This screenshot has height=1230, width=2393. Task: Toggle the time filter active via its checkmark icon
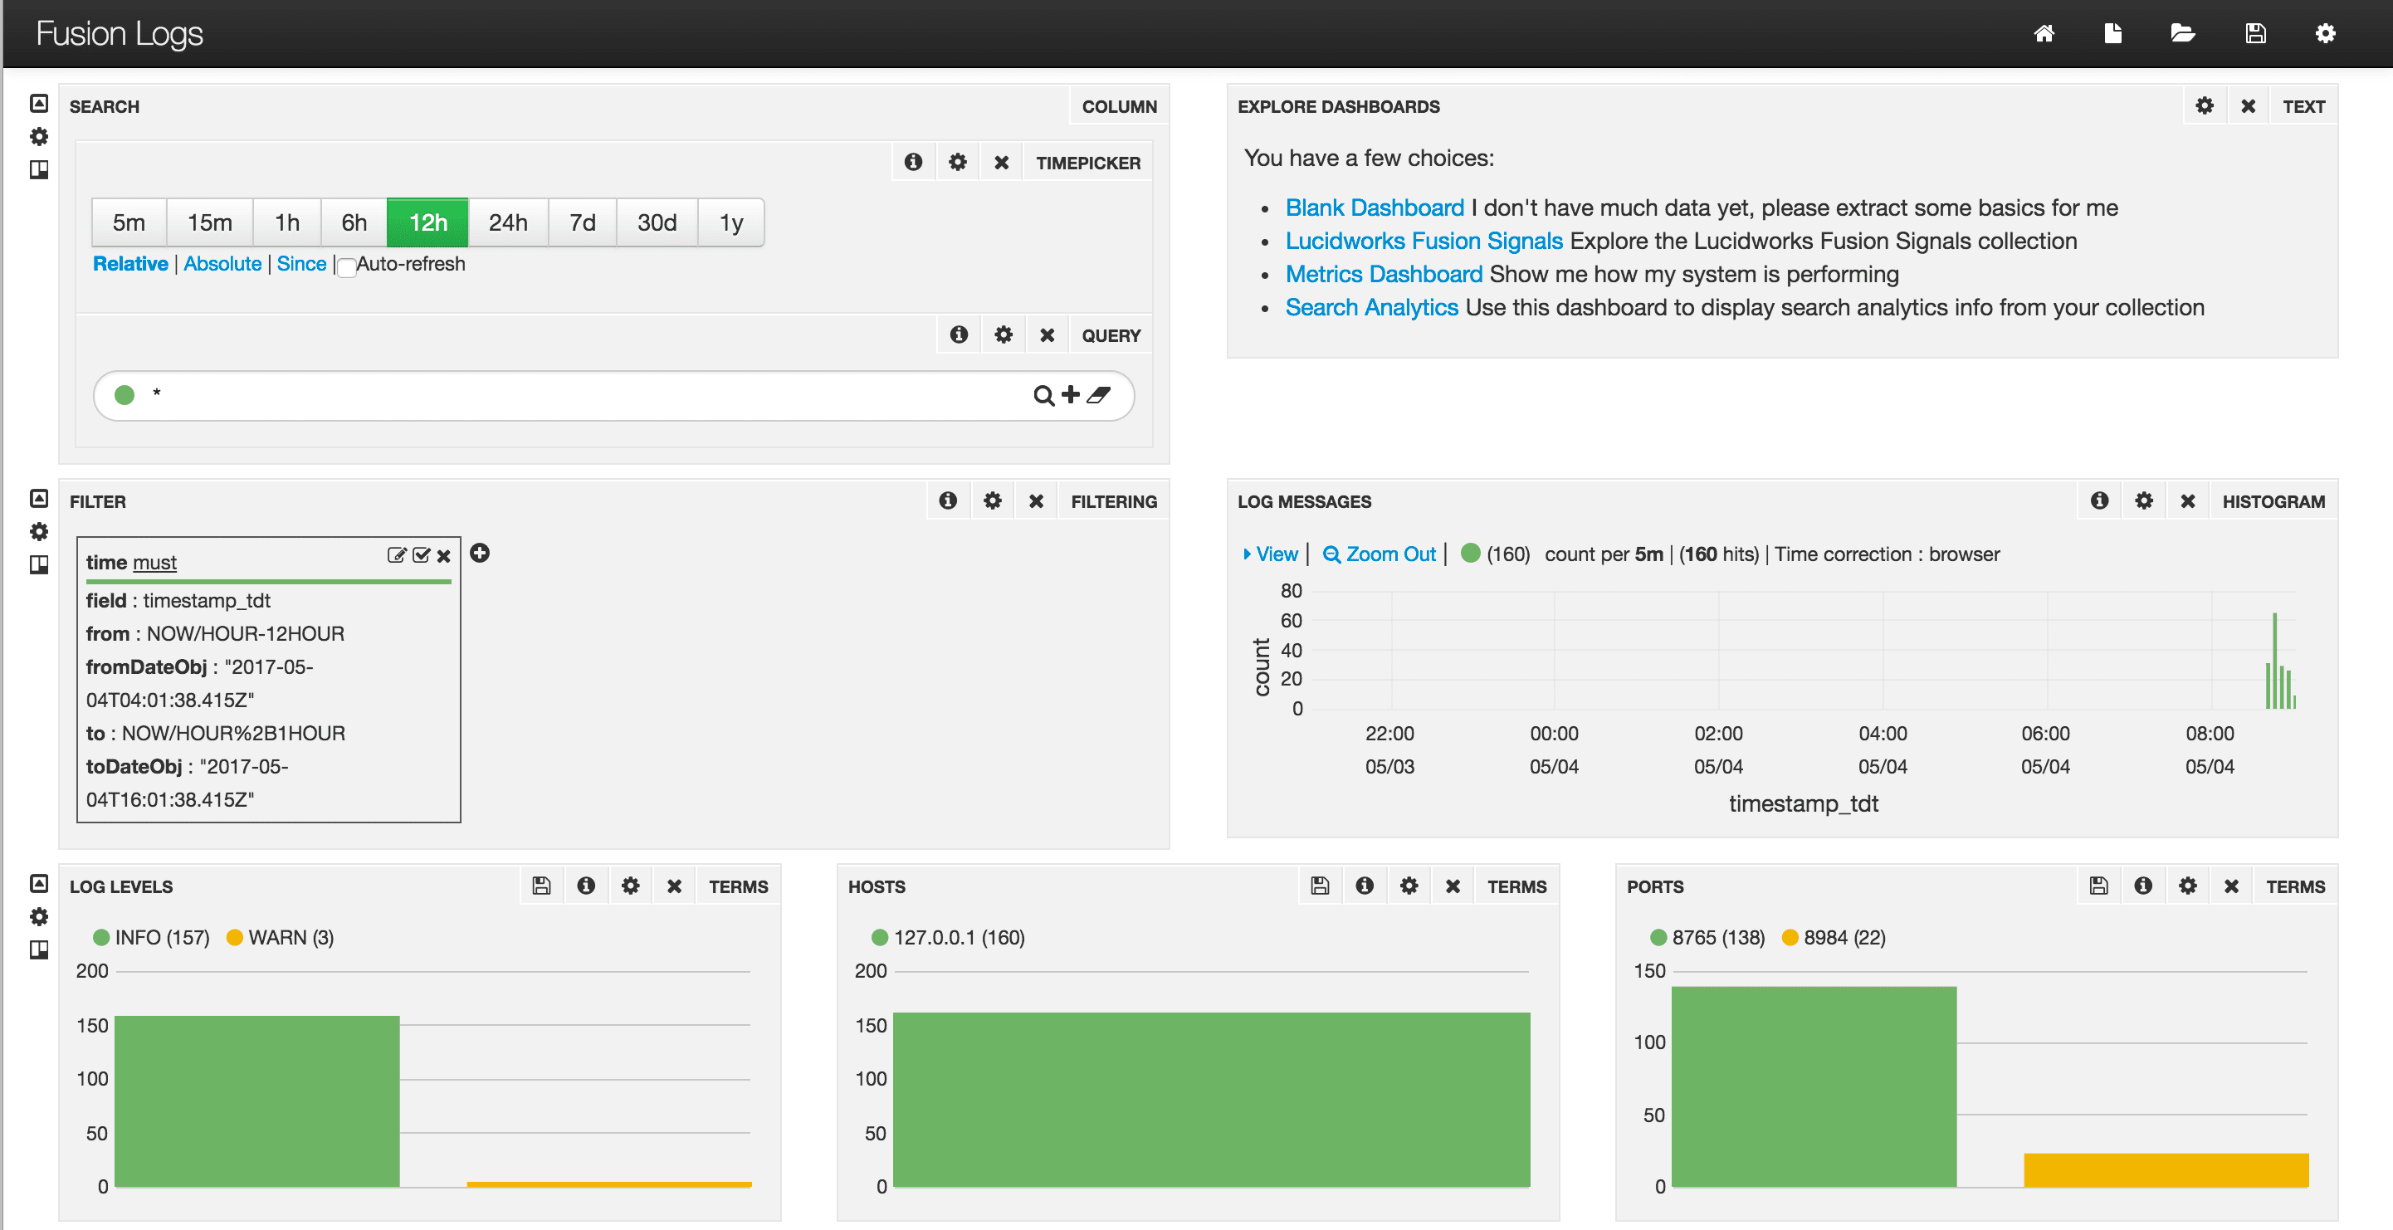tap(422, 555)
